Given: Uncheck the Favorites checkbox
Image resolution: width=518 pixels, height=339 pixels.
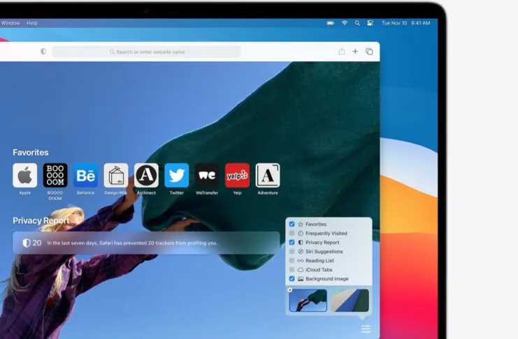Looking at the screenshot, I should point(292,224).
